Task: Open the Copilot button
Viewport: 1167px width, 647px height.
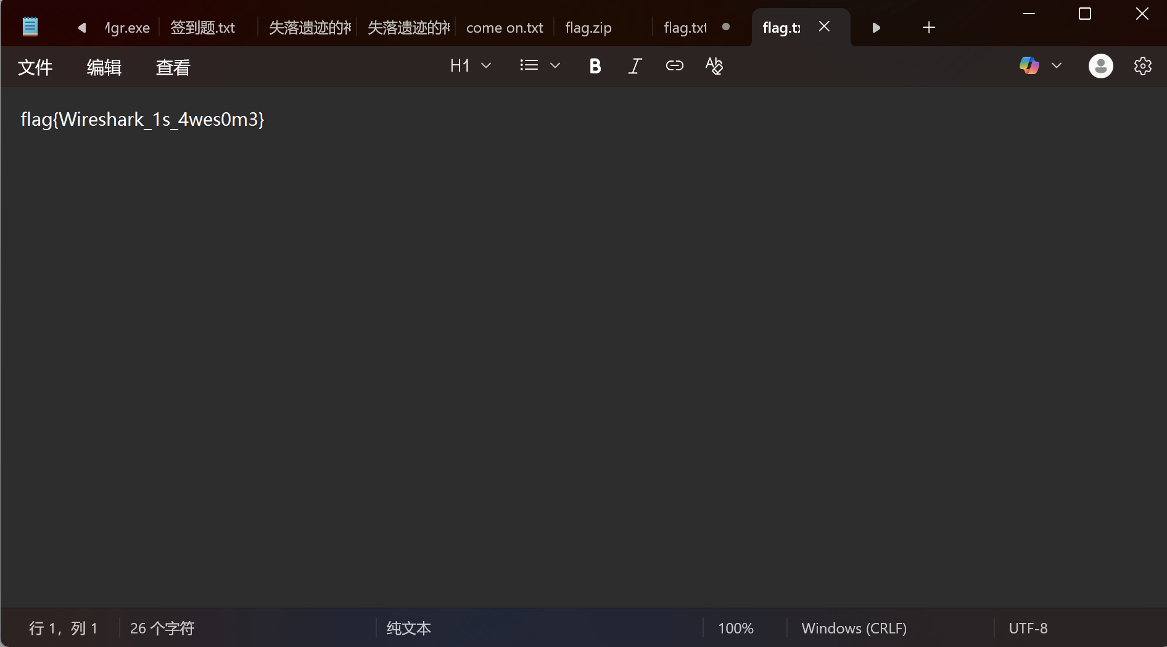Action: [1029, 65]
